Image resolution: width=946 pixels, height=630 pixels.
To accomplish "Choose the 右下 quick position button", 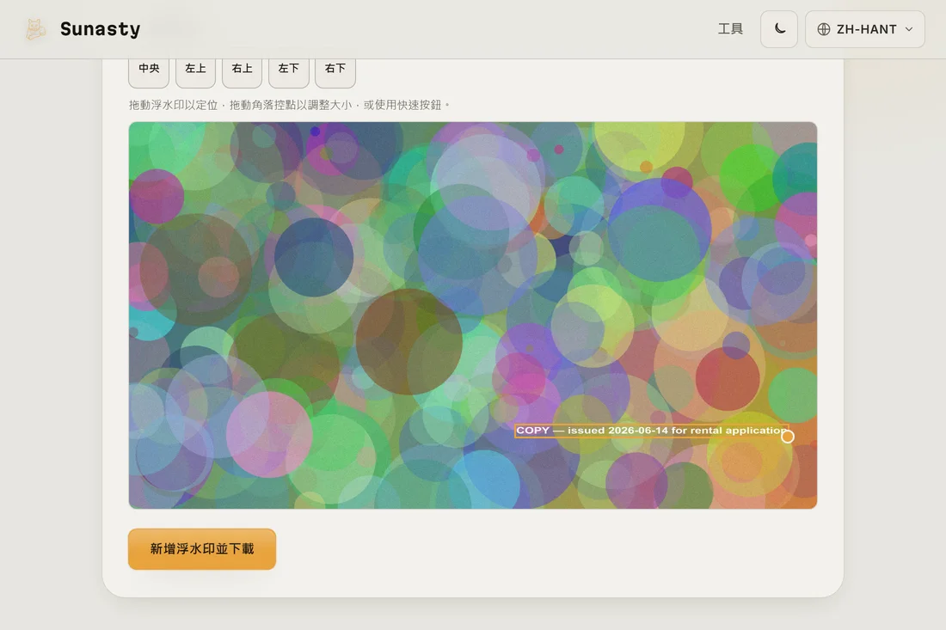I will click(x=335, y=70).
